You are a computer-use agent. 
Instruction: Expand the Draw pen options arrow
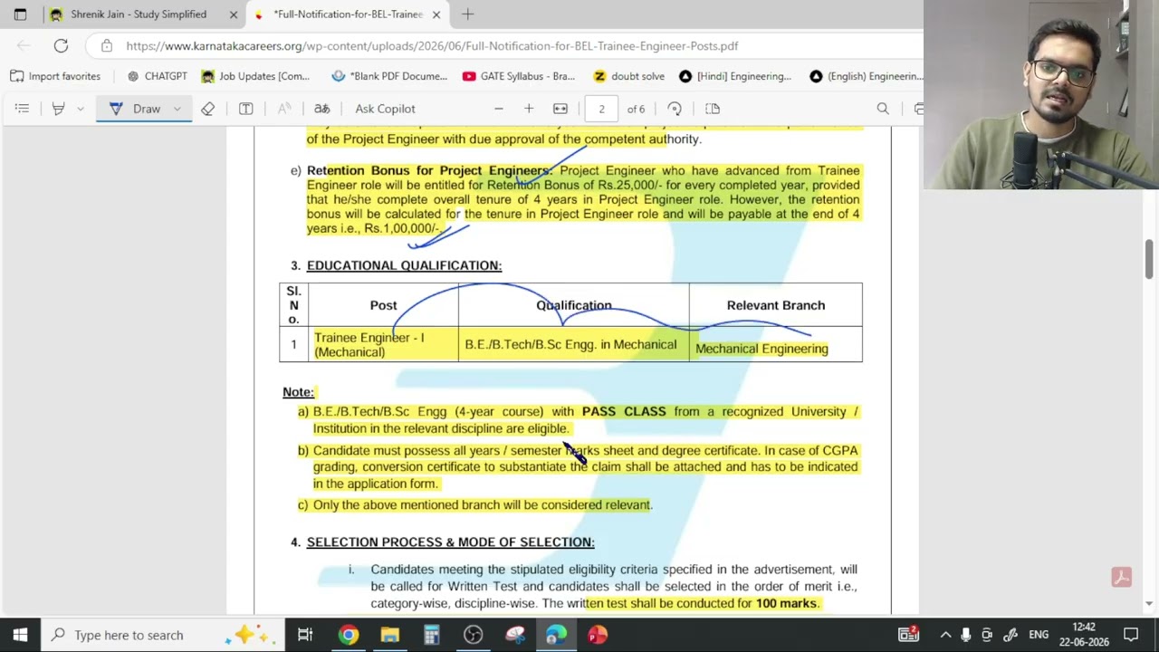tap(177, 109)
